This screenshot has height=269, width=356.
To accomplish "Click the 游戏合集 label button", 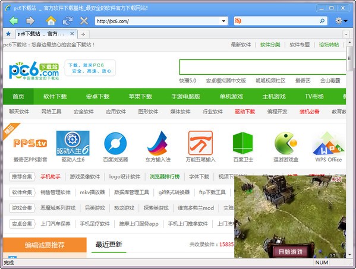I will click(21, 208).
